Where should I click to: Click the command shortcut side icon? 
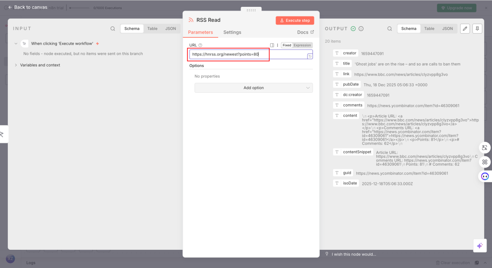[485, 162]
